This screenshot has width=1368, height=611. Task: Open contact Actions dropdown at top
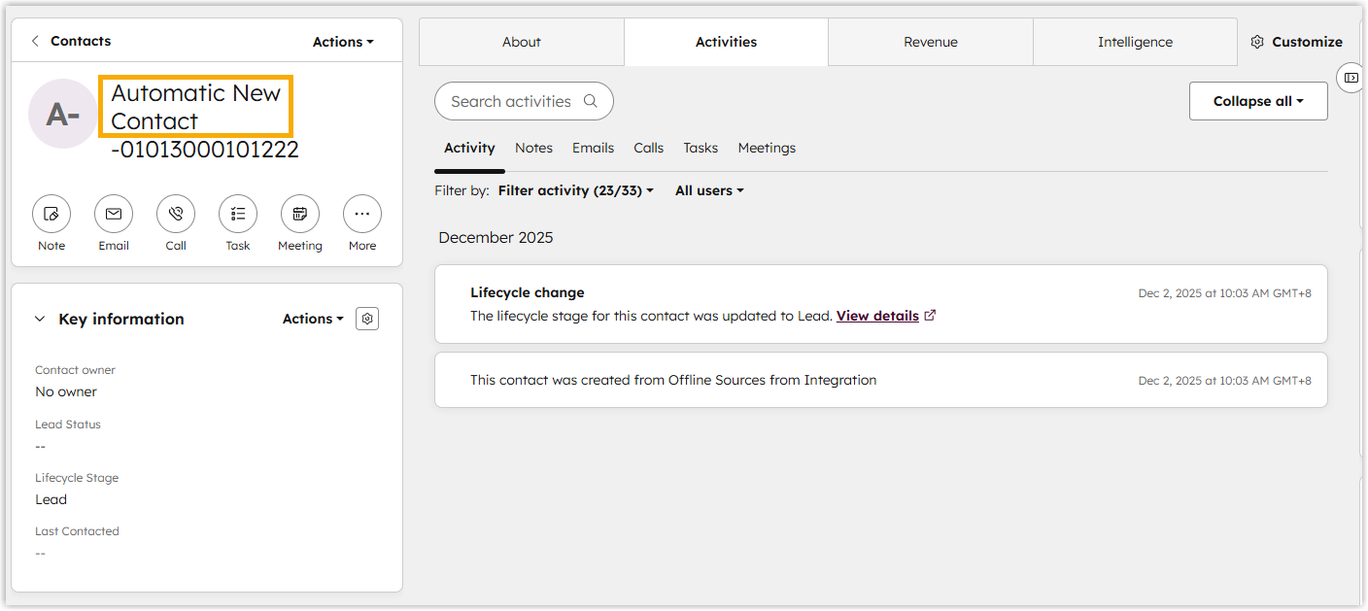coord(343,42)
